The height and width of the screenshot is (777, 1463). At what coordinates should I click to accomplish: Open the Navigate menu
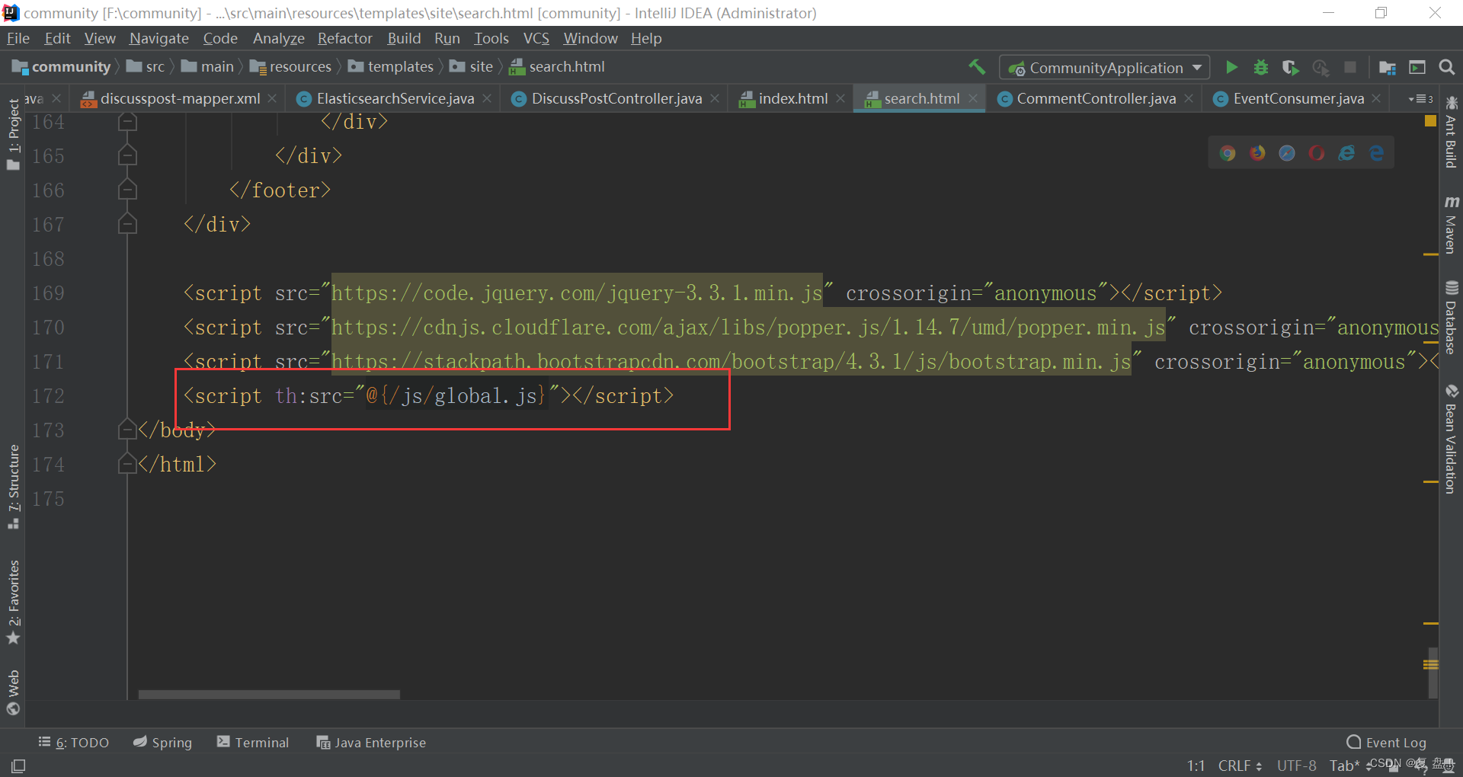tap(159, 38)
